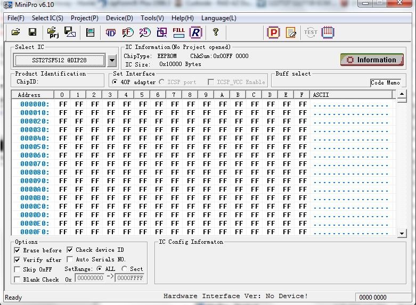Viewport: 416px width, 305px height.
Task: Open the Tools(V) menu
Action: click(x=152, y=18)
